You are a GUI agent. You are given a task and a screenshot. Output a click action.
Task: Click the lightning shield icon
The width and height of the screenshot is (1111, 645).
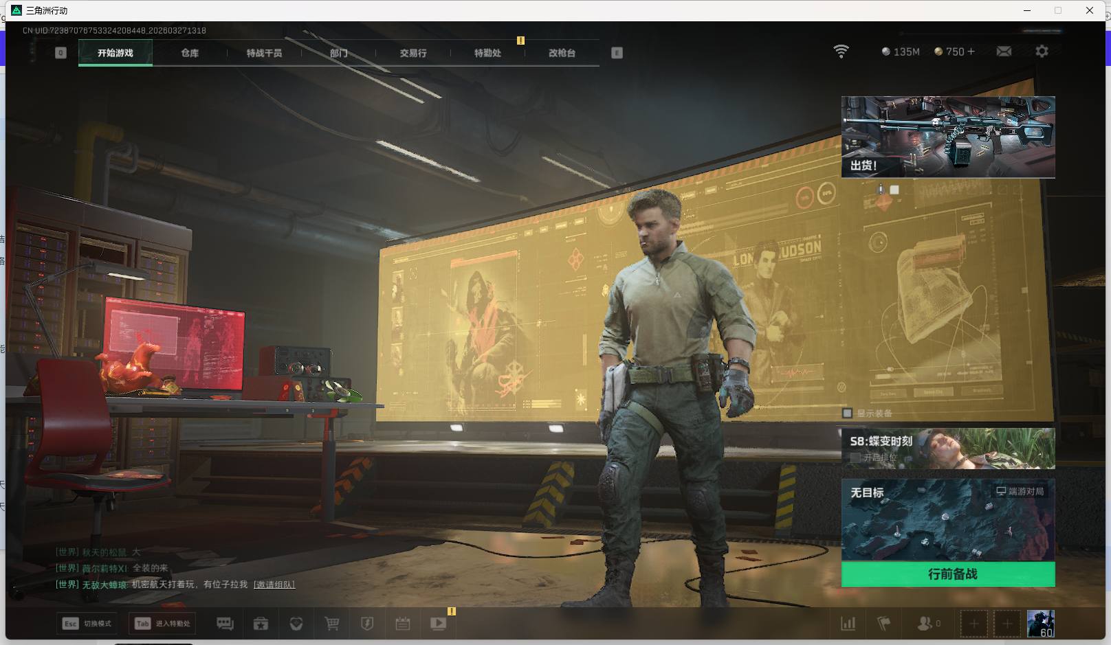367,624
